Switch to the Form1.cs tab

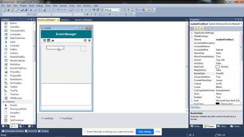(x=65, y=20)
